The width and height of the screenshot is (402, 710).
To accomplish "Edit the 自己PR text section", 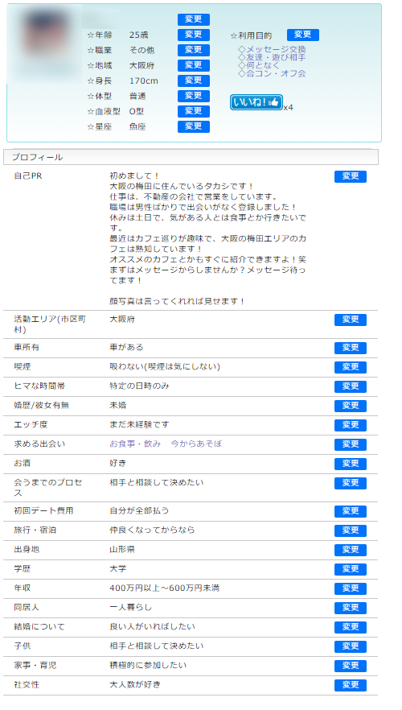I will click(351, 176).
